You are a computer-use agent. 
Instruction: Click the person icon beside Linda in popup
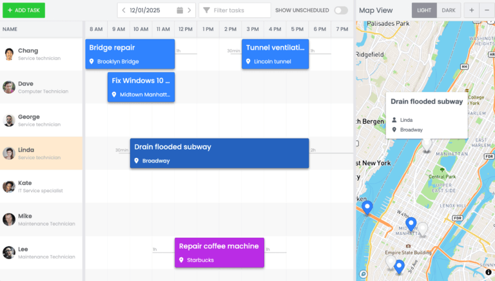tap(394, 120)
